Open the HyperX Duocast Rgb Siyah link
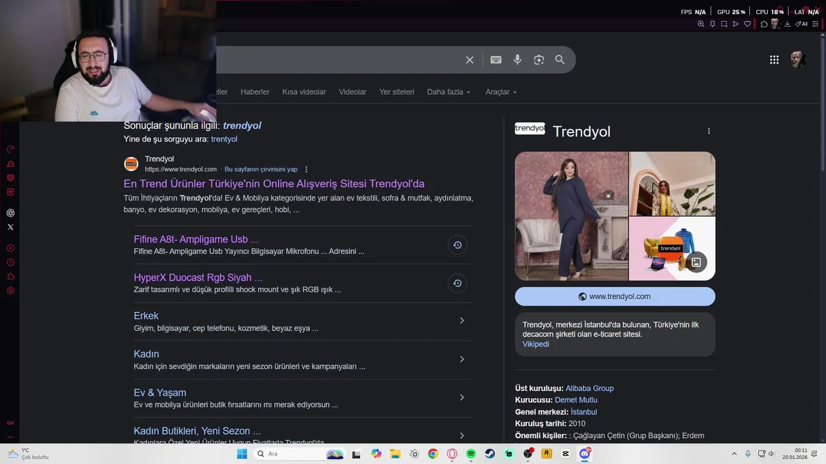This screenshot has height=464, width=826. [198, 278]
